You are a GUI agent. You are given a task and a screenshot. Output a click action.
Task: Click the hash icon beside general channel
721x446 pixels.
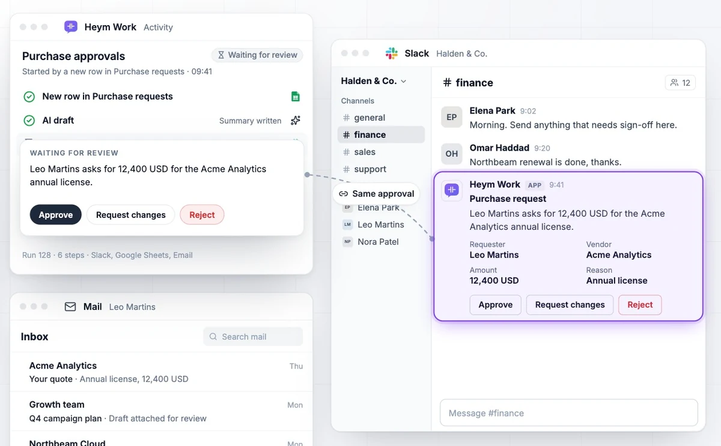[346, 118]
